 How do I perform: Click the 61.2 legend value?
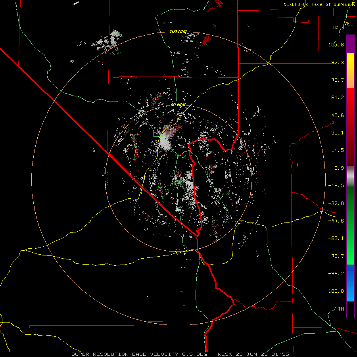(x=338, y=98)
